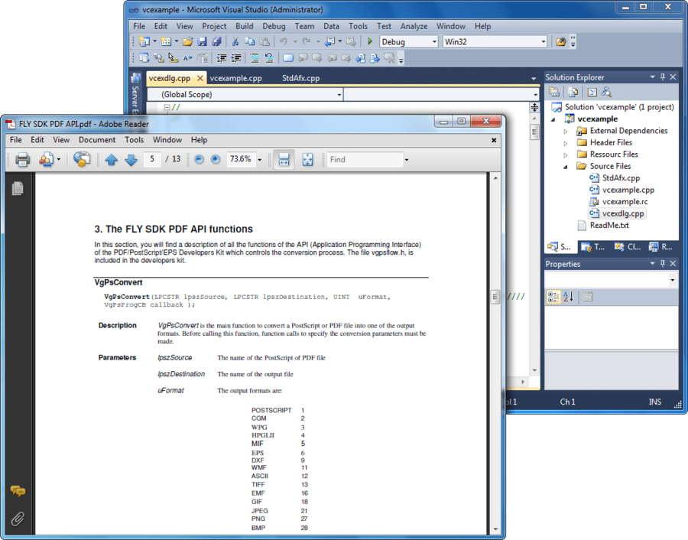Fit one full page in Adobe Reader
The width and height of the screenshot is (688, 540).
tap(307, 159)
